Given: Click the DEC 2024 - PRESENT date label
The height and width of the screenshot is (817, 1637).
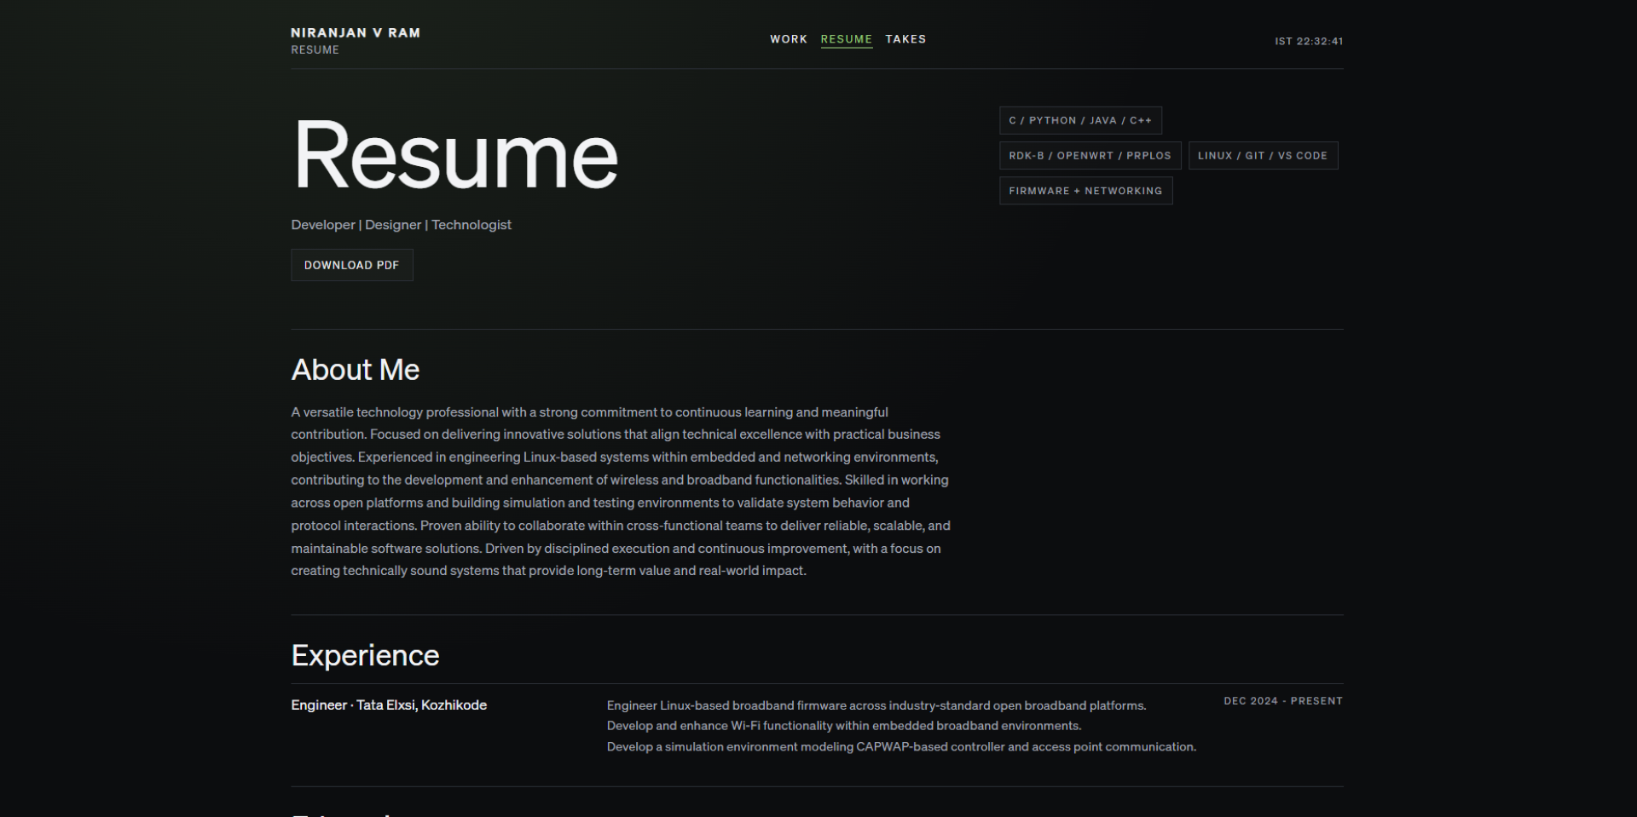Looking at the screenshot, I should pyautogui.click(x=1282, y=700).
